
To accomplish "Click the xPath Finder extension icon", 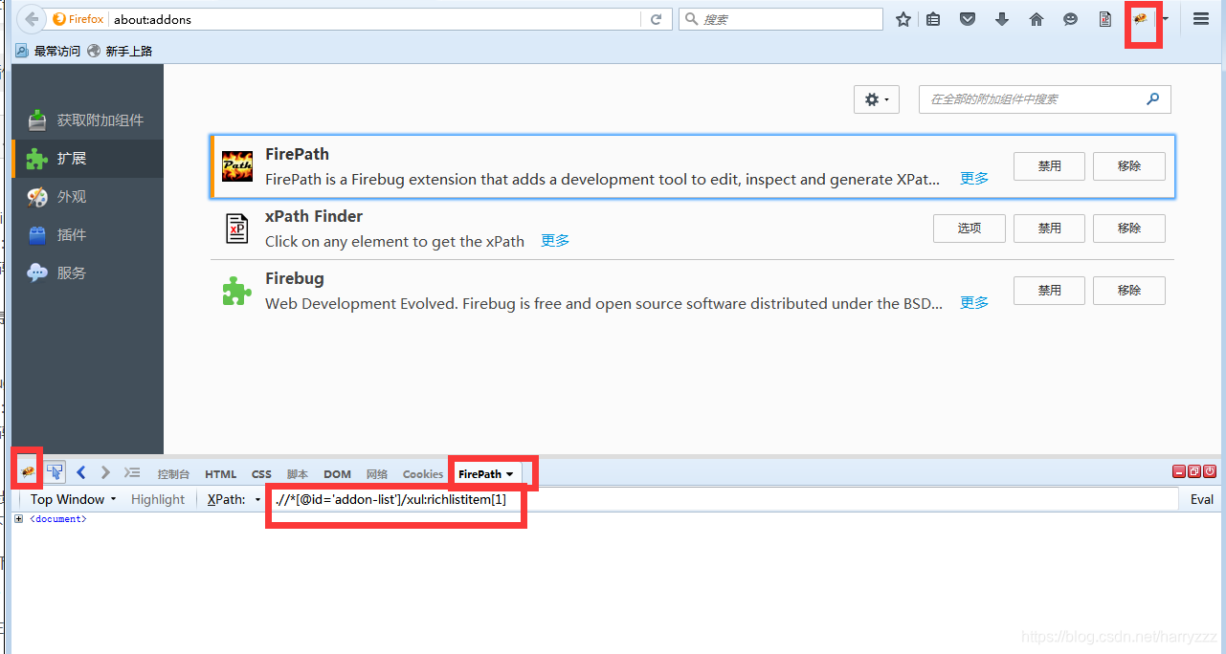I will [x=237, y=229].
